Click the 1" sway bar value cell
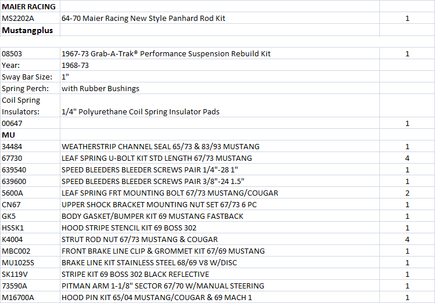 point(220,77)
